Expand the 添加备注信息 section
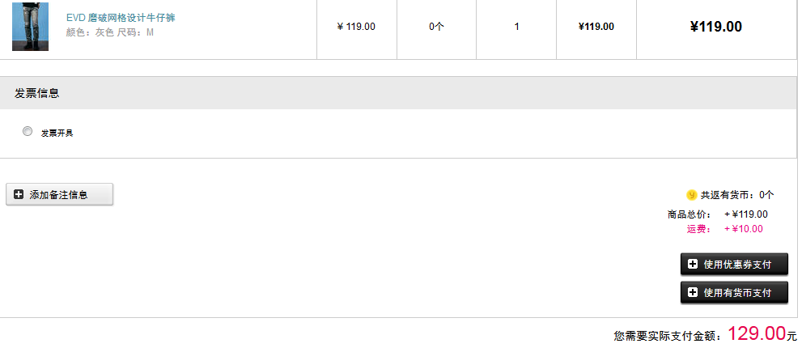 pyautogui.click(x=59, y=194)
